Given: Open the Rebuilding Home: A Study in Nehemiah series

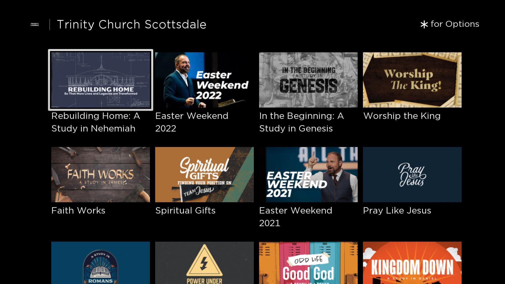Looking at the screenshot, I should click(x=100, y=80).
